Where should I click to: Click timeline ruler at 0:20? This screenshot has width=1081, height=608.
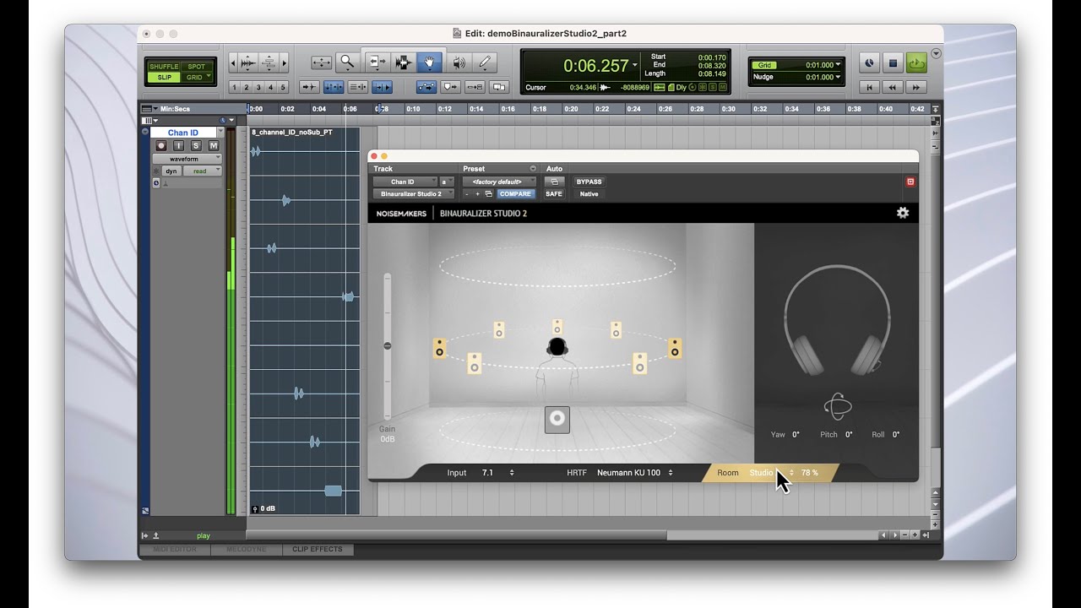[573, 109]
